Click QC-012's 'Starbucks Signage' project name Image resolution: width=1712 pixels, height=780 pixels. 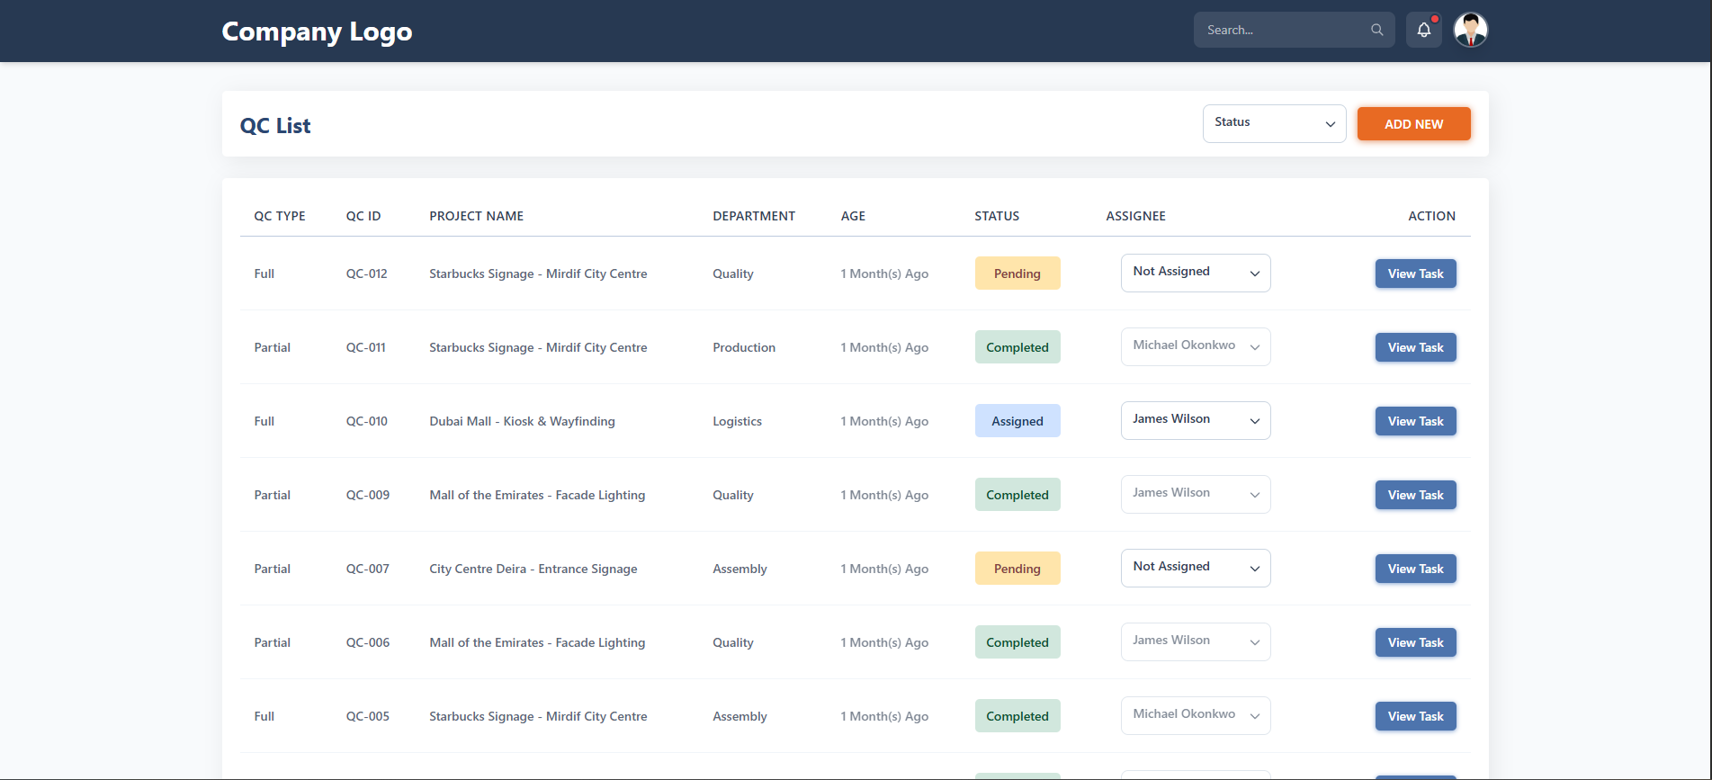[x=538, y=273]
